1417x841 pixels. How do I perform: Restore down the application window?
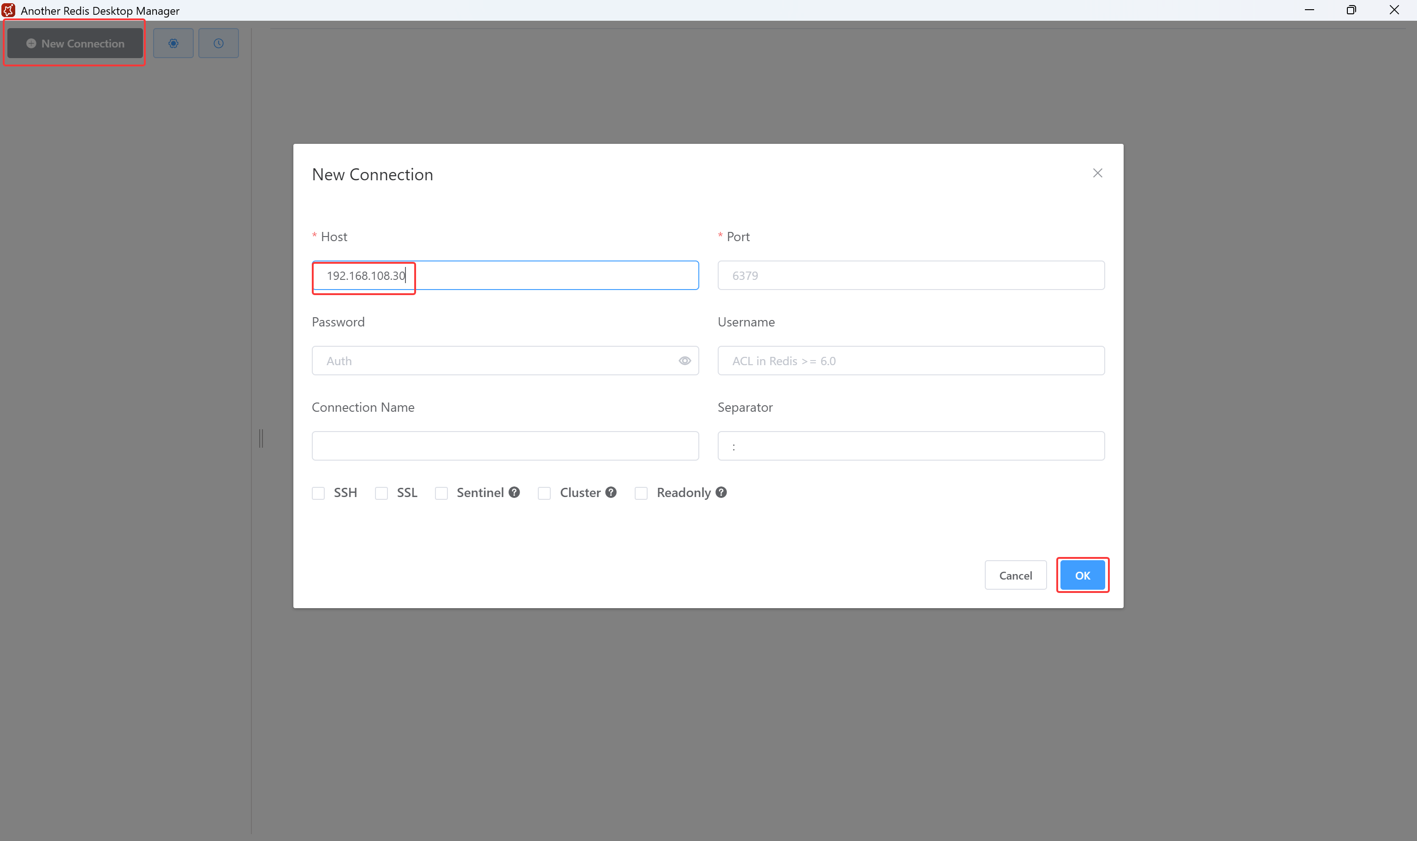(1351, 10)
